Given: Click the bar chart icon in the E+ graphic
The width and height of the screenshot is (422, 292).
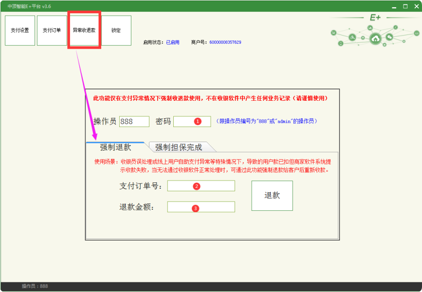Looking at the screenshot, I should pyautogui.click(x=370, y=28).
